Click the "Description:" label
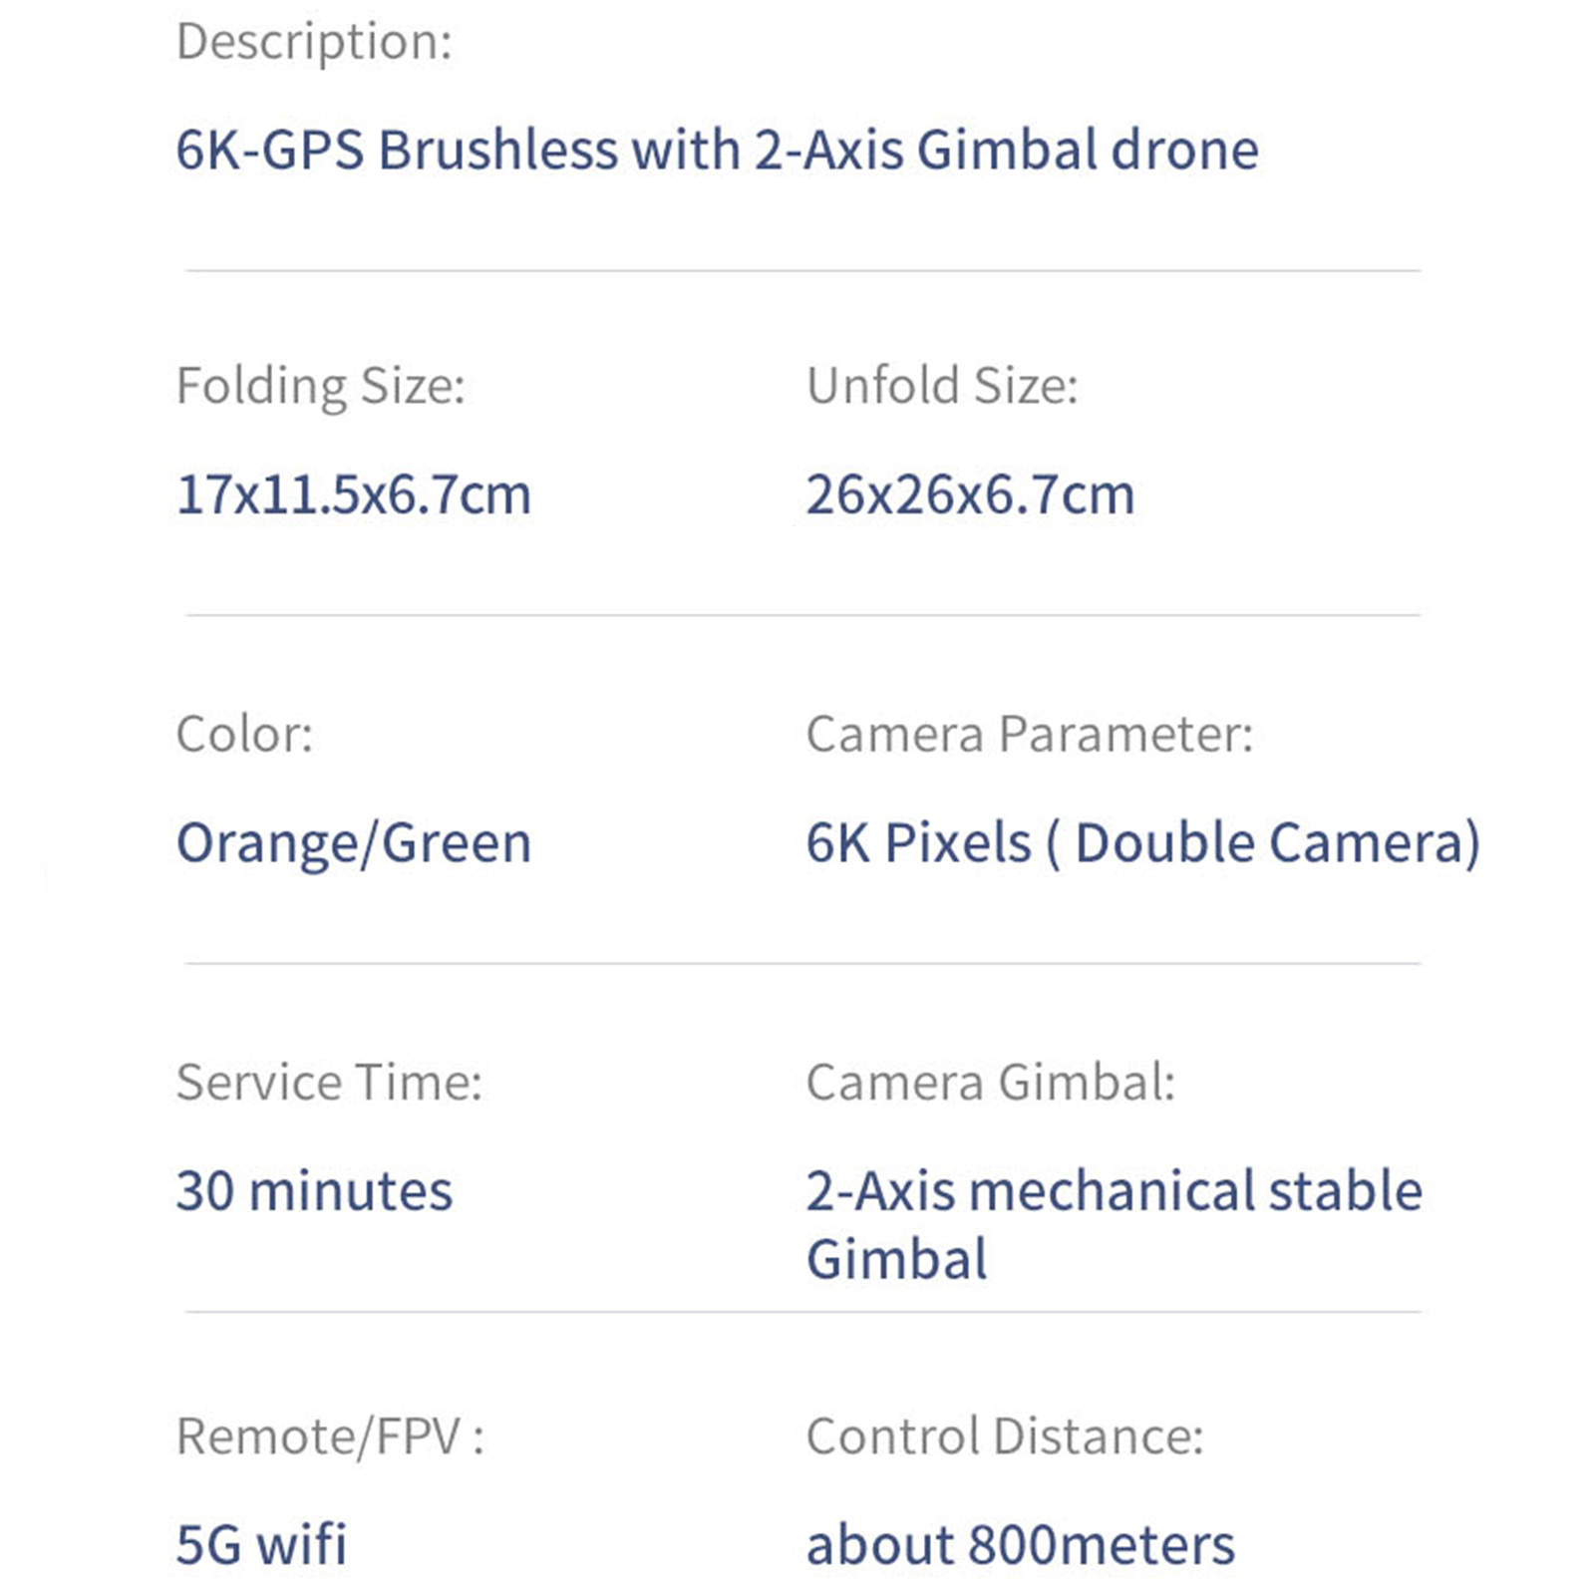The width and height of the screenshot is (1595, 1595). (314, 43)
